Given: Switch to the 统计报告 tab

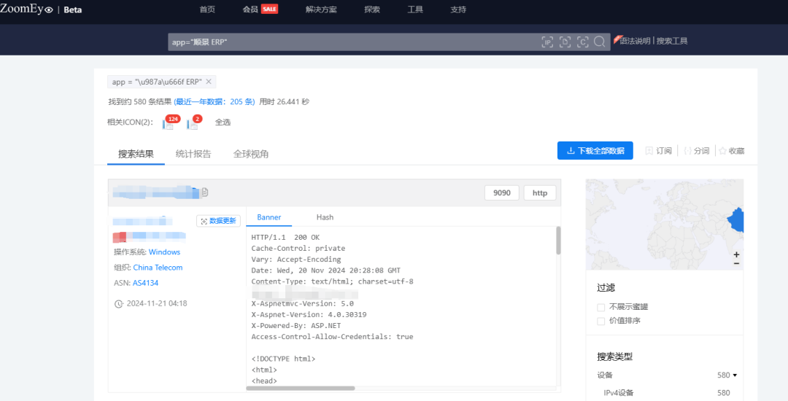Looking at the screenshot, I should 193,154.
